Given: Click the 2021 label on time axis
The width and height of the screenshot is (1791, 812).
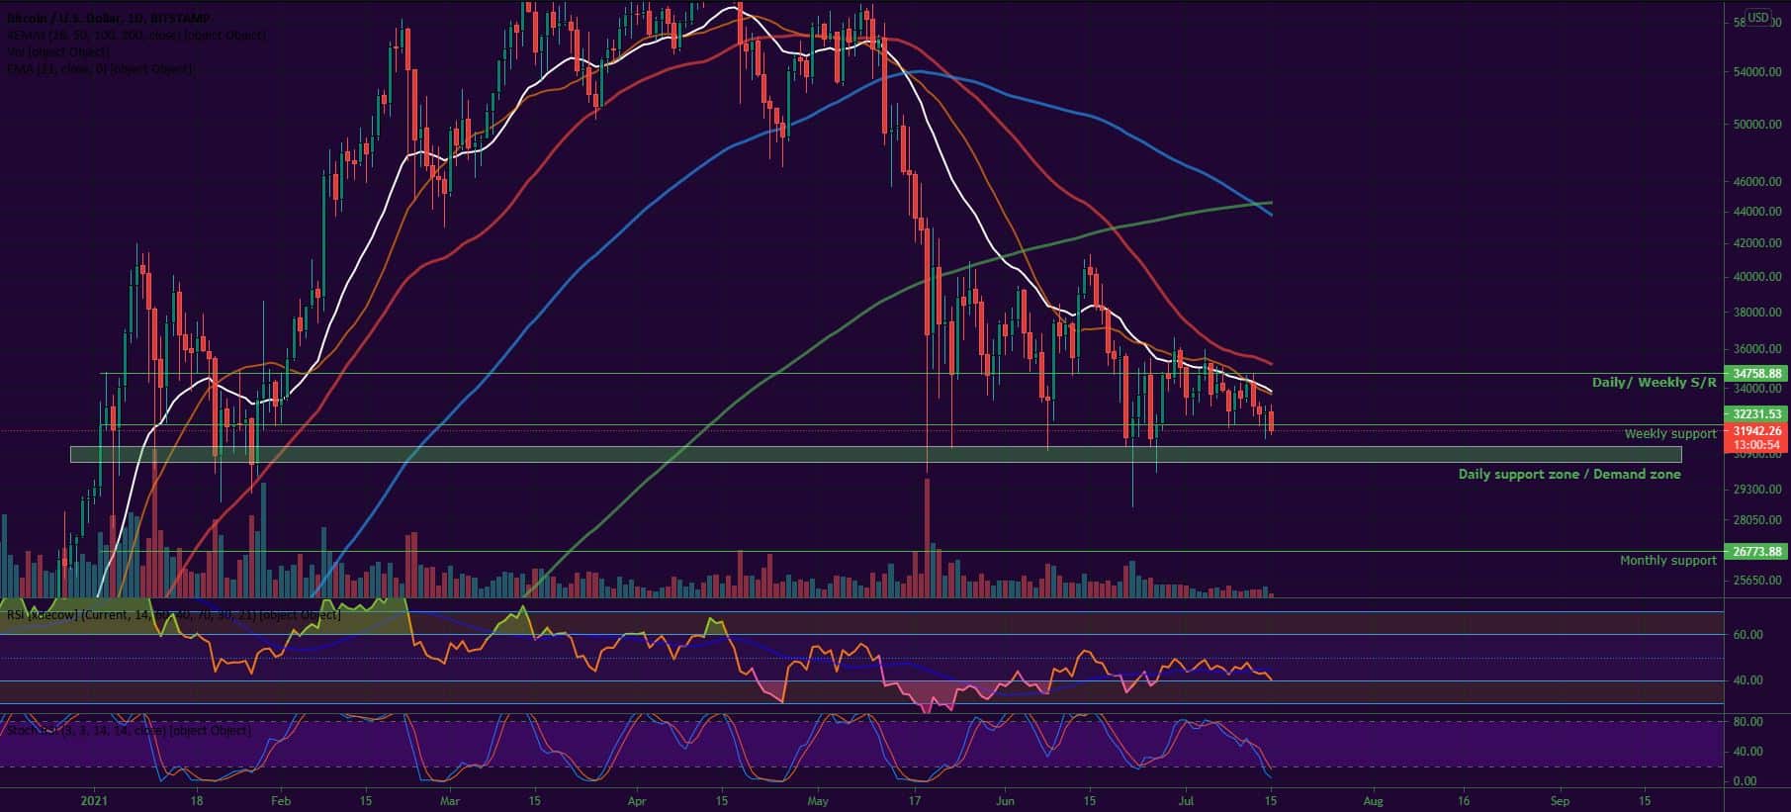Looking at the screenshot, I should point(94,800).
